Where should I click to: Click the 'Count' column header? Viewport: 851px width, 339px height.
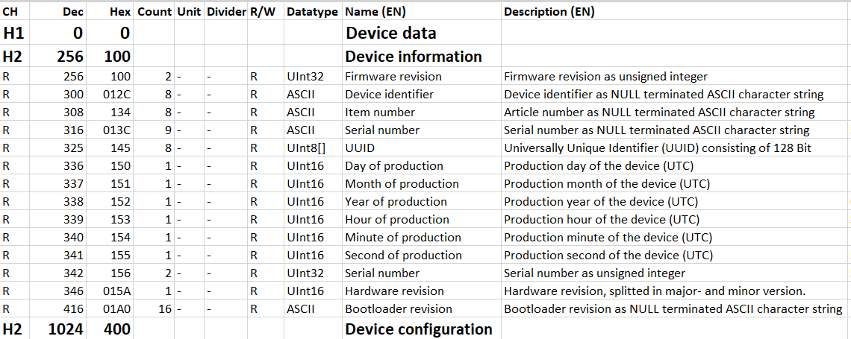155,12
